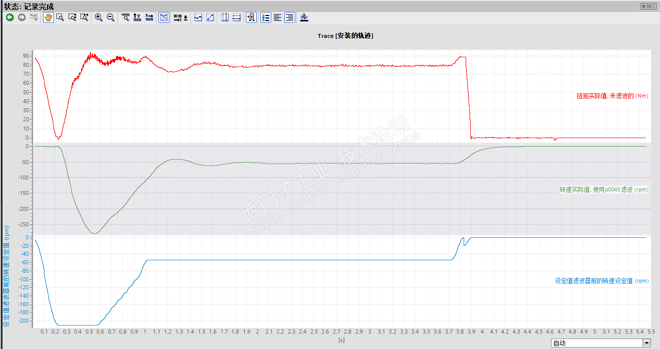
Task: Click the zoom out magnifier
Action: click(x=111, y=17)
